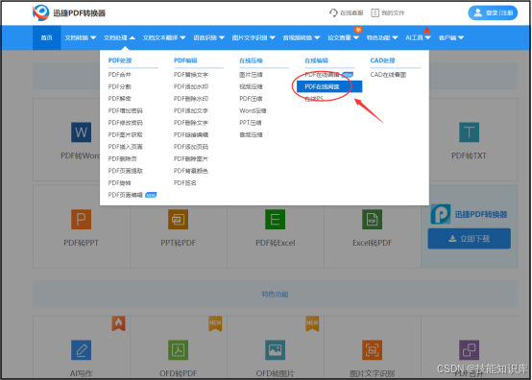Open PPT转PDF tile icon
The height and width of the screenshot is (380, 532).
point(178,220)
